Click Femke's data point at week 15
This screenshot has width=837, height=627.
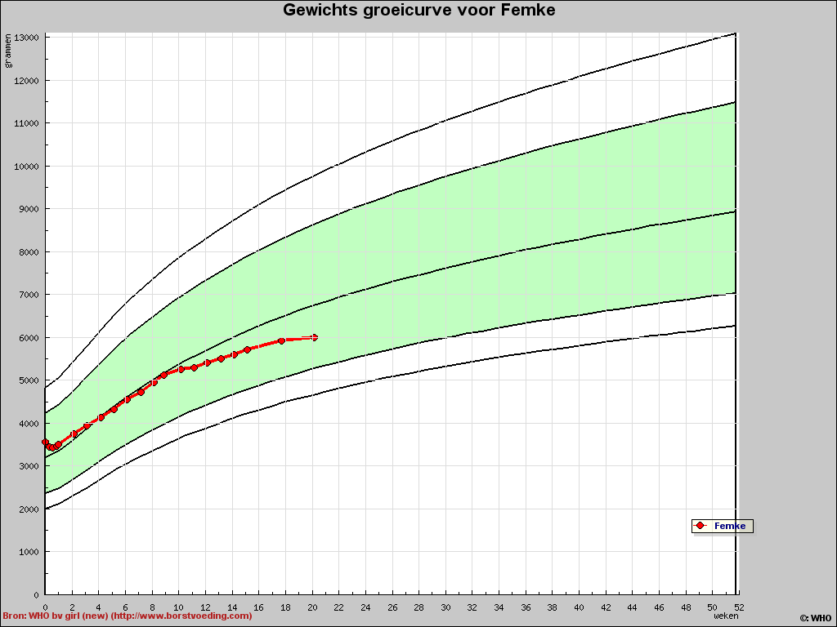click(247, 349)
